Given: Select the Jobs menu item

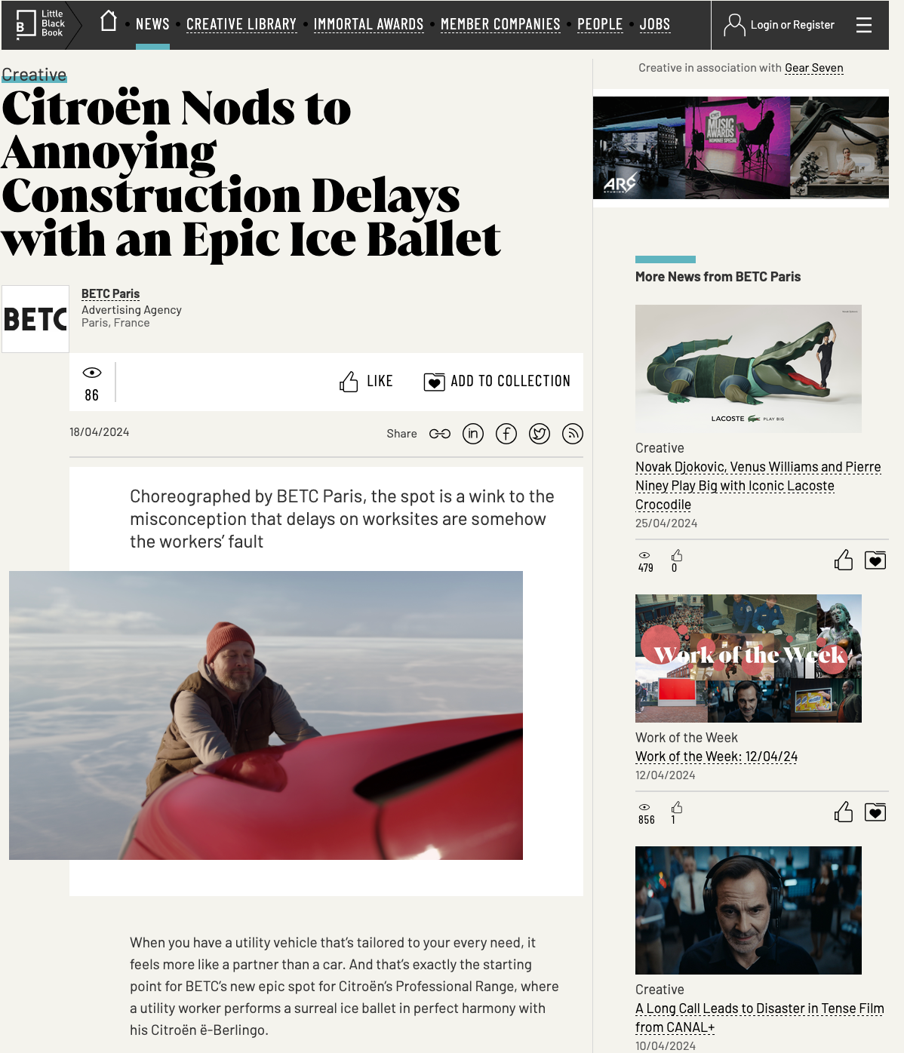Looking at the screenshot, I should pos(655,24).
